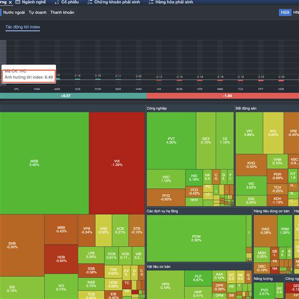Click the Cổ phiếu tab icon

point(57,2)
